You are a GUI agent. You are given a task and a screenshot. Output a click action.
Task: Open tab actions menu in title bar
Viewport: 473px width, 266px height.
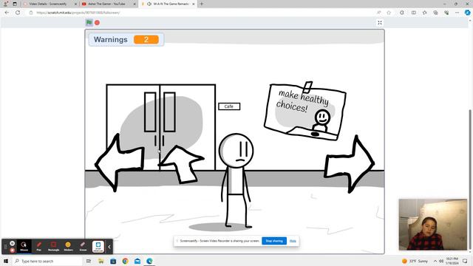tap(15, 4)
